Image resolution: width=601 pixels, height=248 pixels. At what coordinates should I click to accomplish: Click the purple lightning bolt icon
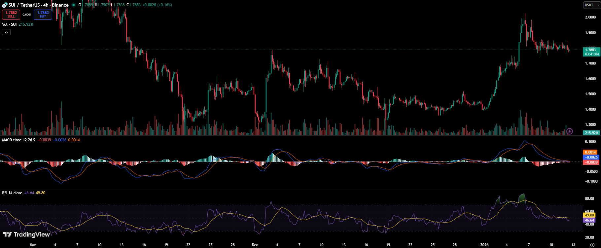(570, 131)
